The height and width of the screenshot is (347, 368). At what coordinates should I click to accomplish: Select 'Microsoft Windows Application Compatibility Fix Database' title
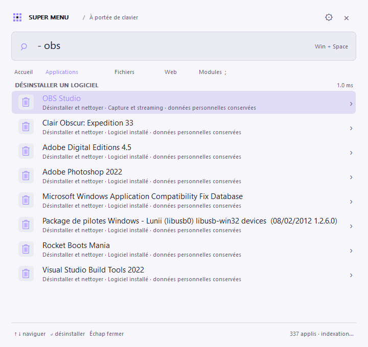tap(143, 196)
